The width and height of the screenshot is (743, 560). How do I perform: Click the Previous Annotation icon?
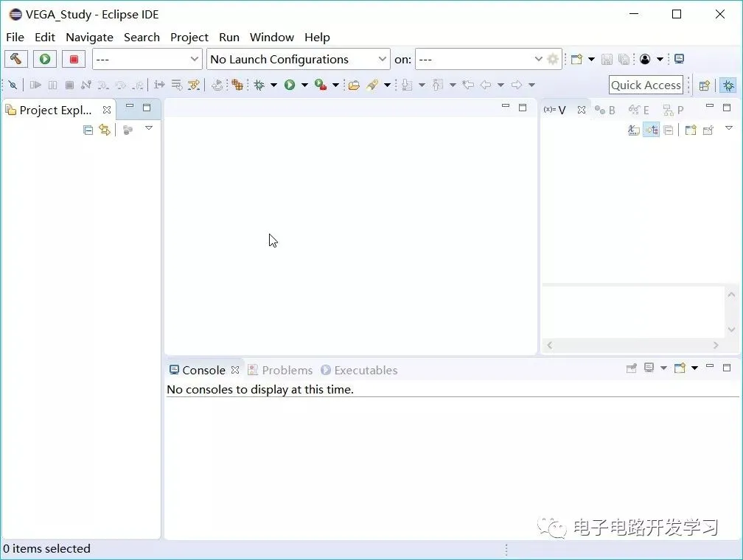438,85
